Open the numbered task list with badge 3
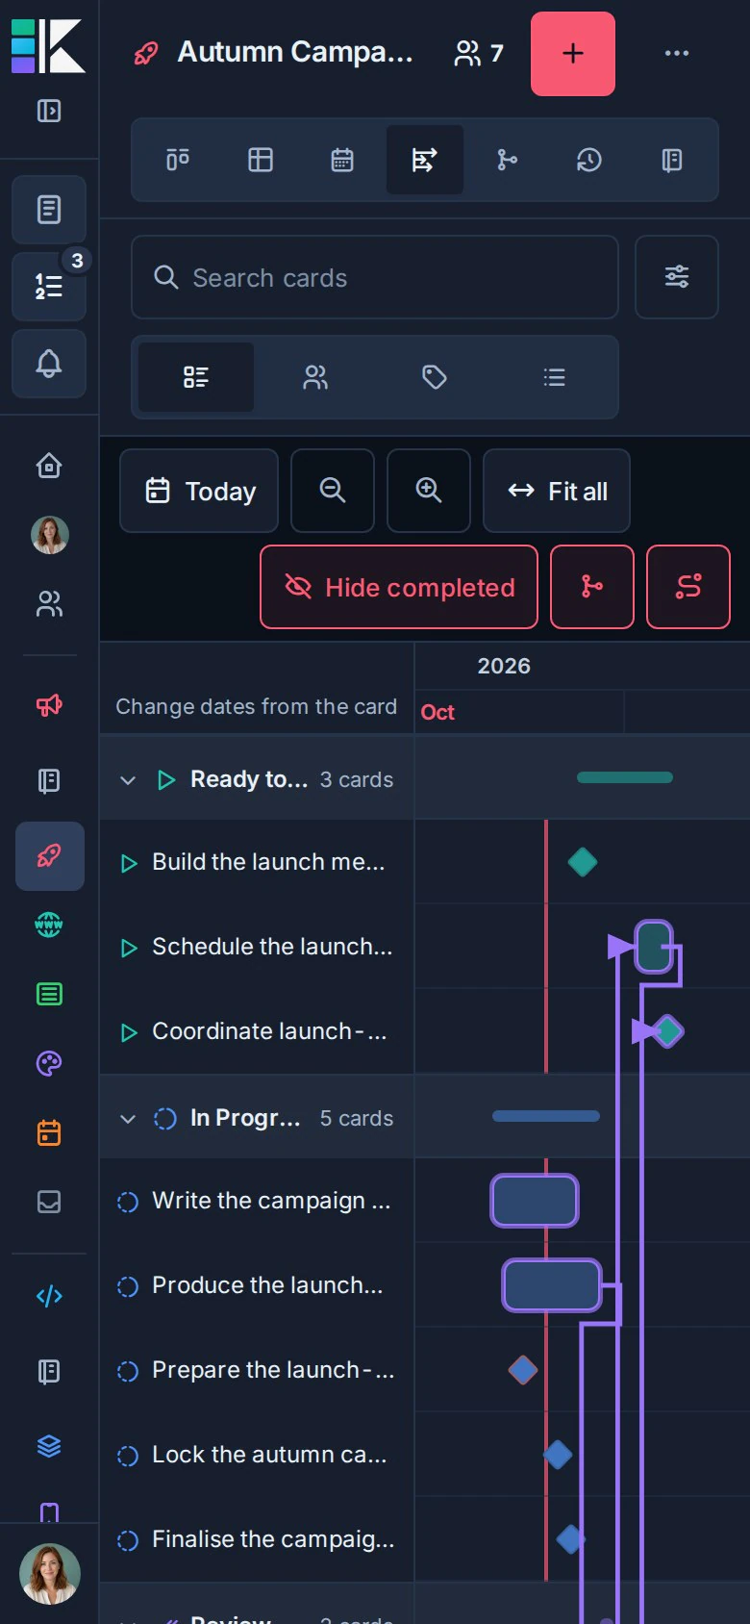750x1624 pixels. pyautogui.click(x=49, y=286)
